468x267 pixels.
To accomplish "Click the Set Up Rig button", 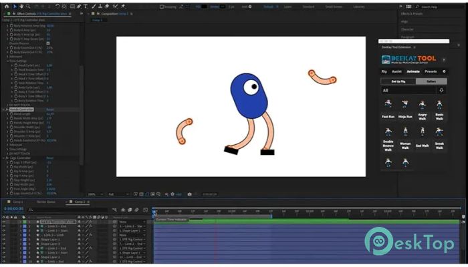I will pyautogui.click(x=398, y=81).
